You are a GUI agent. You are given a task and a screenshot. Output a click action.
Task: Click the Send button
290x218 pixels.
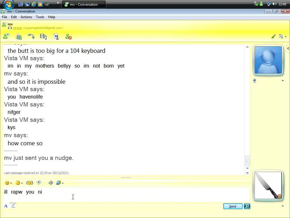(233, 206)
